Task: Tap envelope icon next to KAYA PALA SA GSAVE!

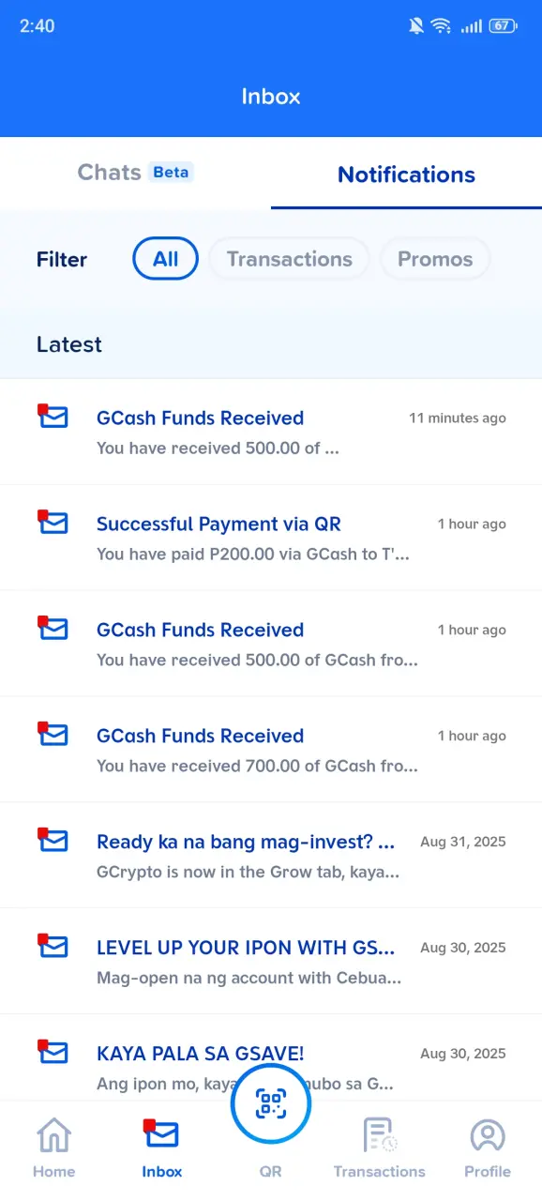Action: click(x=53, y=1052)
